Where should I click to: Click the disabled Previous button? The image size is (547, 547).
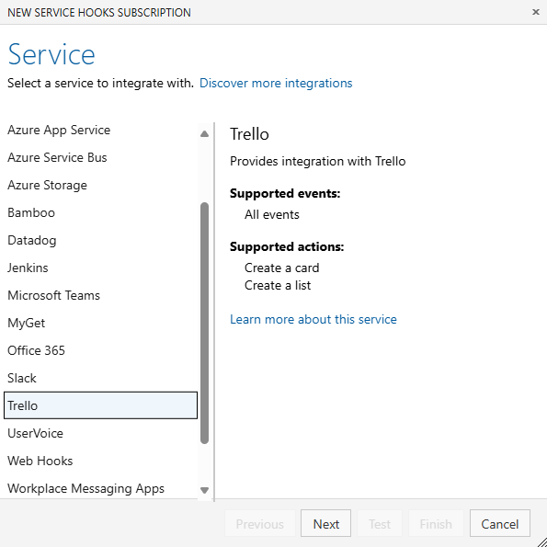pyautogui.click(x=260, y=523)
